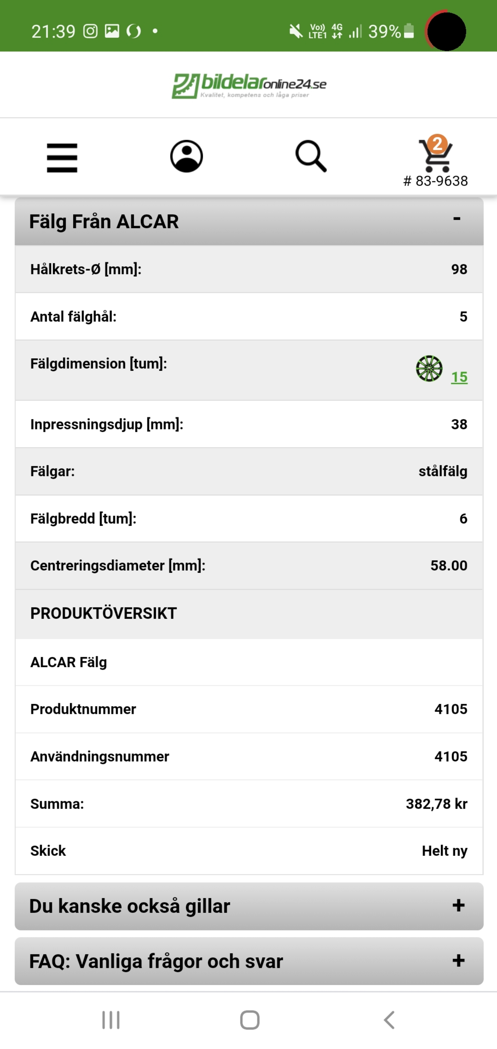The height and width of the screenshot is (1049, 497).
Task: Tap the Centreringsdiameter 58.00 row
Action: [249, 566]
